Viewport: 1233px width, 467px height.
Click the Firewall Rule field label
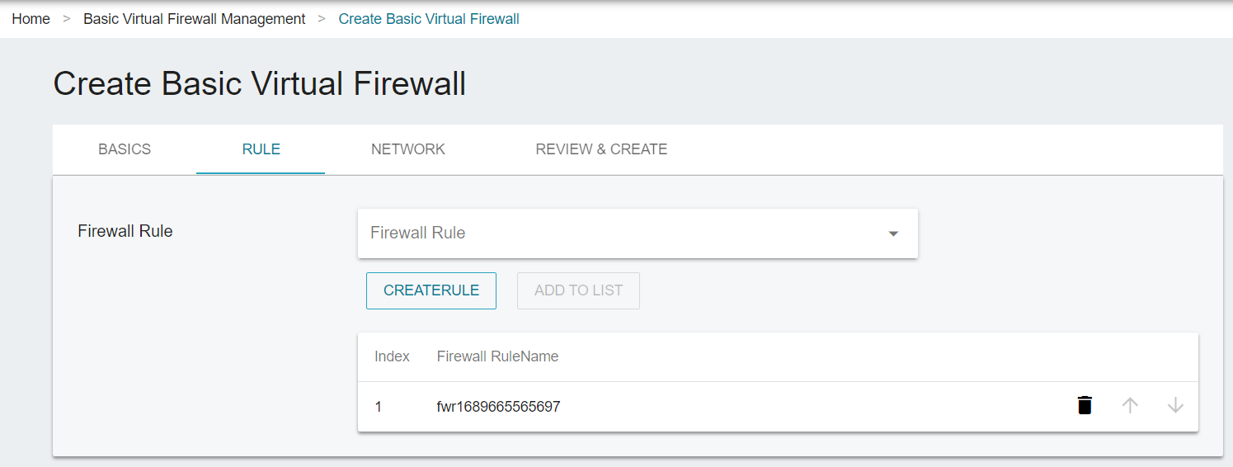[x=125, y=231]
